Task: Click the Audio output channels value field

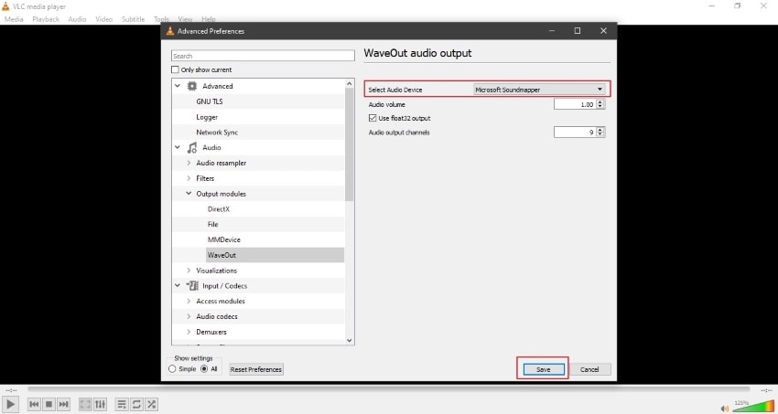Action: (x=575, y=133)
